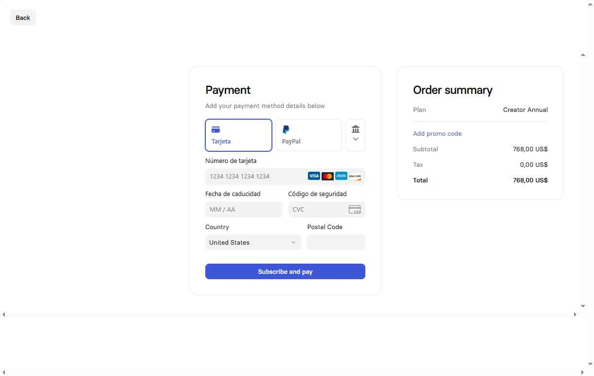Click the Country dropdown chevron arrow
594x376 pixels.
click(293, 242)
